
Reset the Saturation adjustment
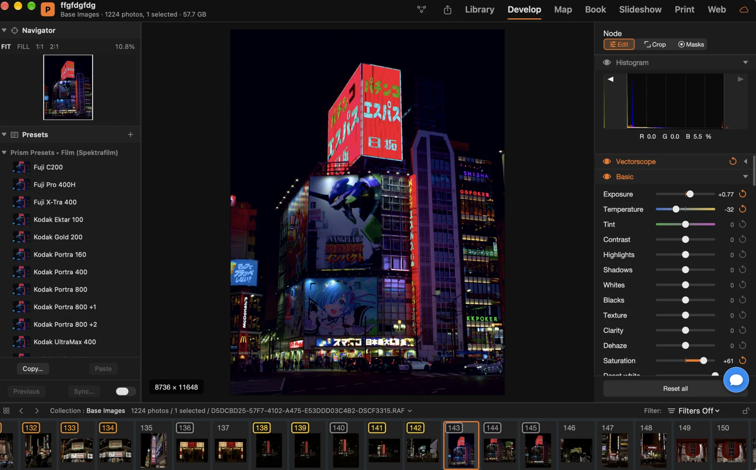coord(743,360)
